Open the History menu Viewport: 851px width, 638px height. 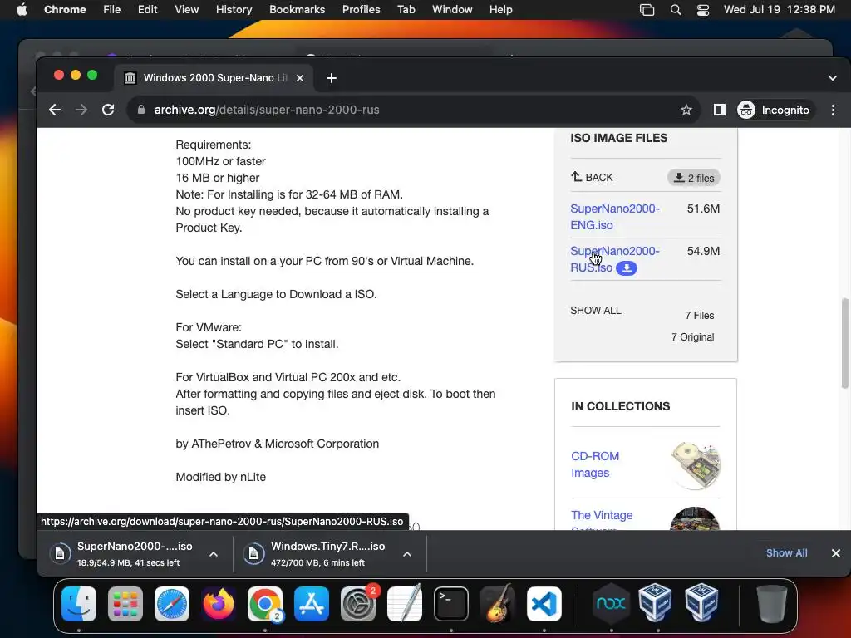pos(234,9)
